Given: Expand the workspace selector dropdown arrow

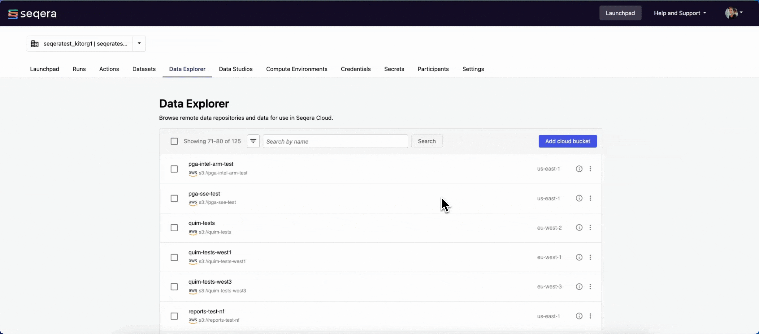Looking at the screenshot, I should coord(139,44).
